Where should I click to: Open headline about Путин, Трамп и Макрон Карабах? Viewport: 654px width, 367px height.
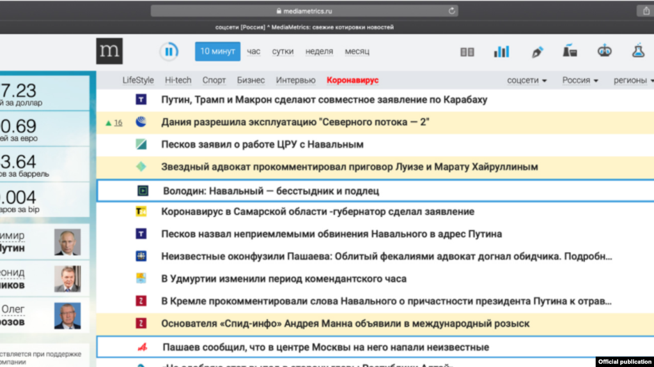tap(324, 100)
